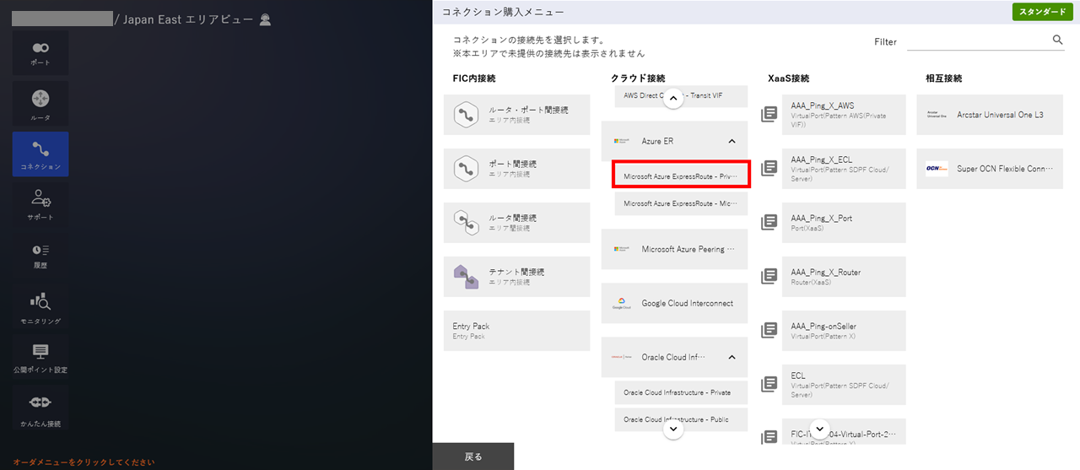Image resolution: width=1080 pixels, height=470 pixels.
Task: Select Oracle Cloud Infrastructure - Private
Action: (681, 392)
